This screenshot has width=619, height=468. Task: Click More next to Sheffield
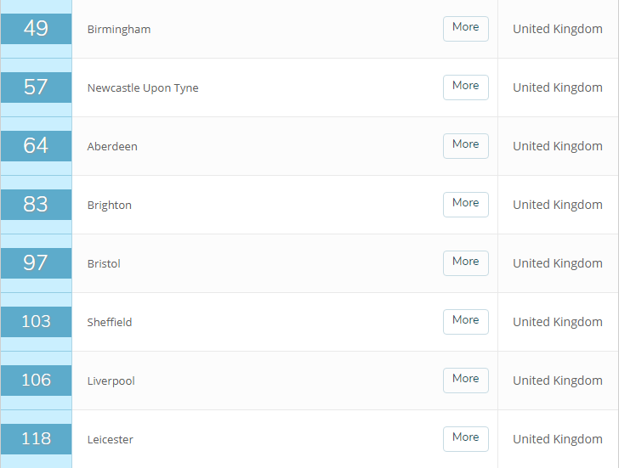[x=465, y=321]
